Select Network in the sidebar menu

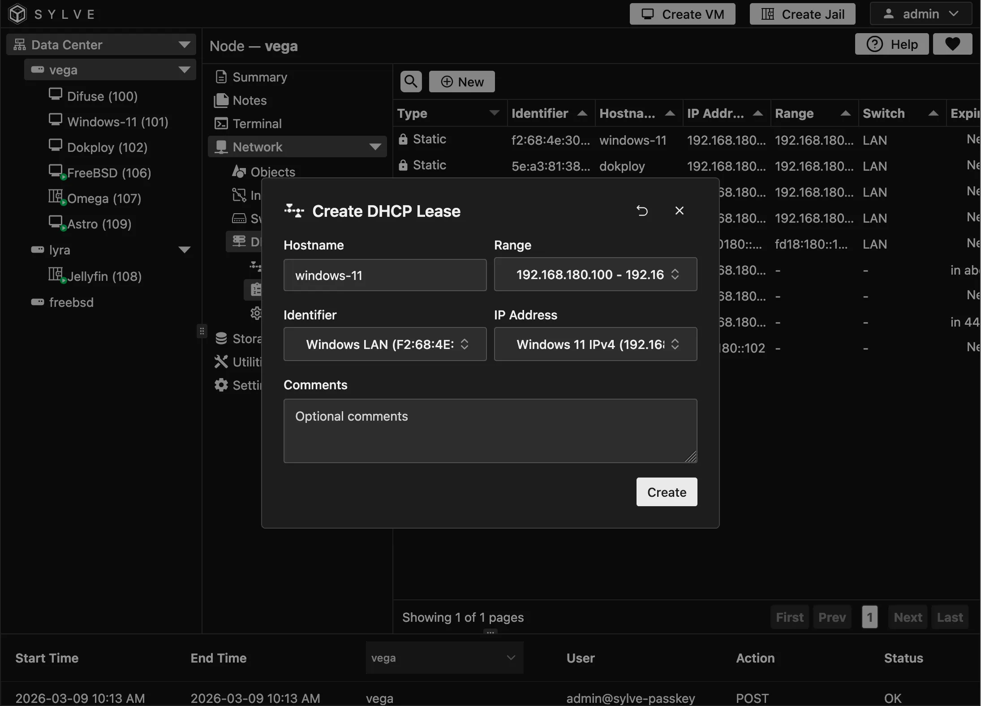258,146
